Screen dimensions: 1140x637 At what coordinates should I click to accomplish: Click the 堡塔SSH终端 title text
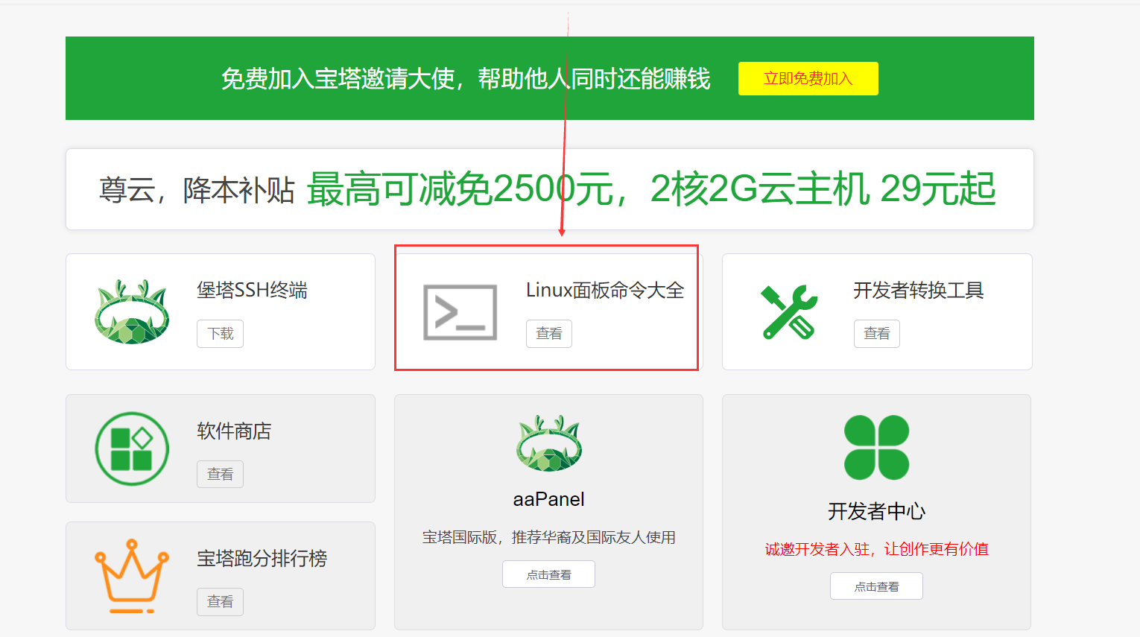tap(252, 291)
